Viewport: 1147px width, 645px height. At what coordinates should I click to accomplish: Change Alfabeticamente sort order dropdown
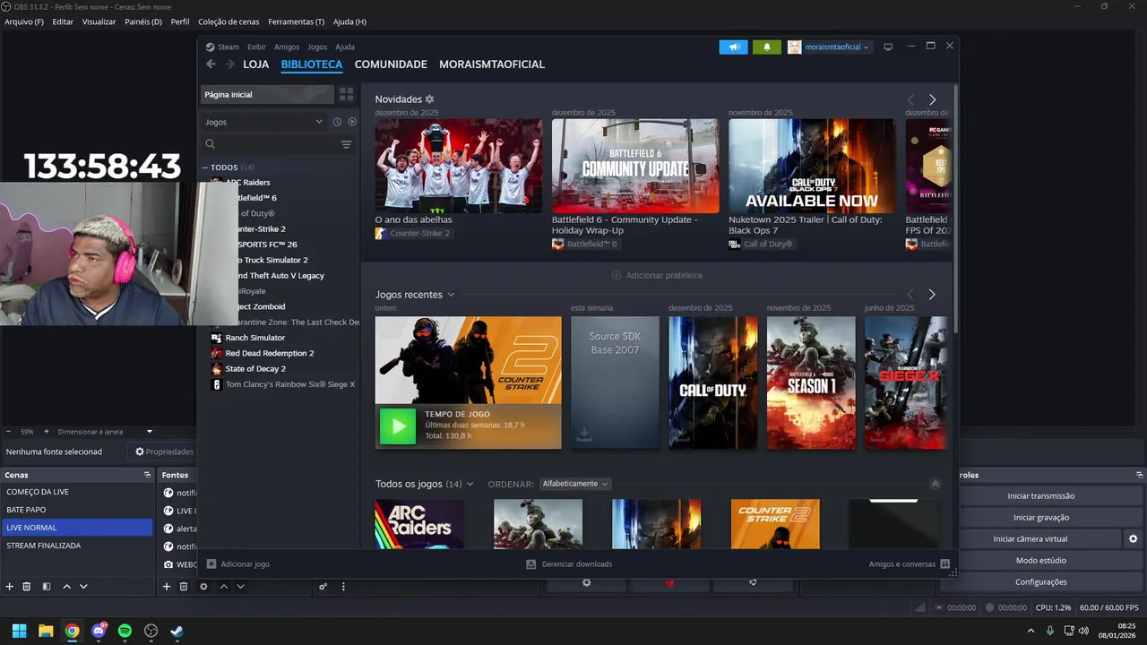coord(574,484)
